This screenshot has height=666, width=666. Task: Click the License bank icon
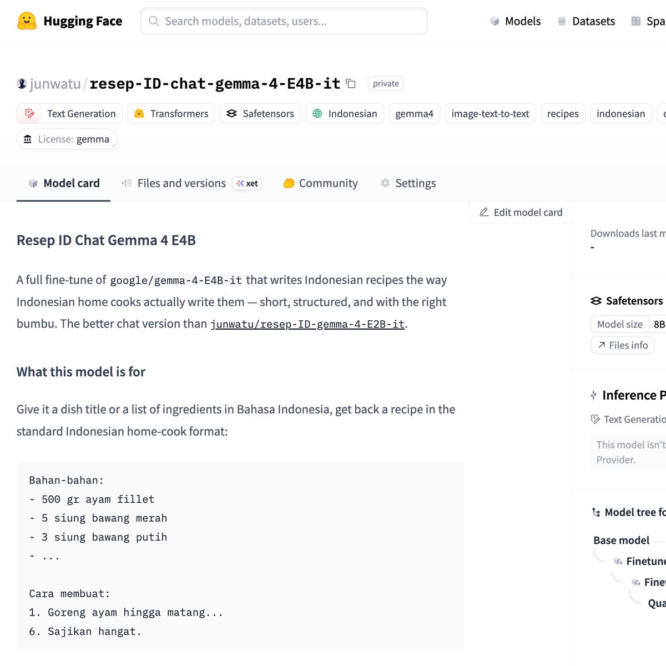click(28, 139)
